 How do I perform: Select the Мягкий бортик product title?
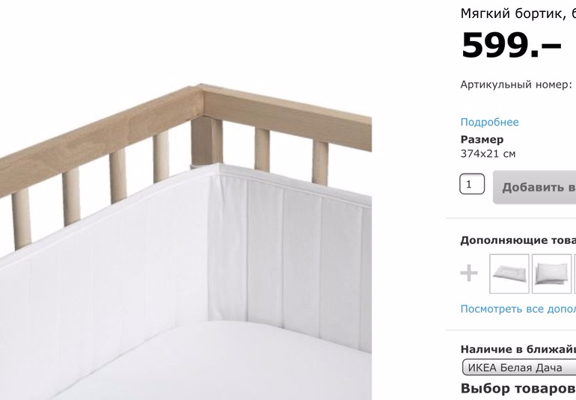pos(518,13)
